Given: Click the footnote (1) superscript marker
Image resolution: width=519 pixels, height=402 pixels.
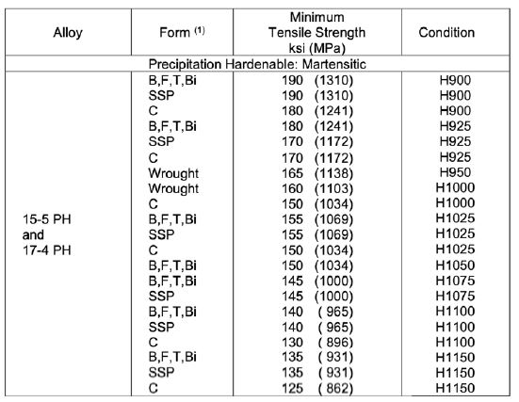Looking at the screenshot, I should (200, 30).
